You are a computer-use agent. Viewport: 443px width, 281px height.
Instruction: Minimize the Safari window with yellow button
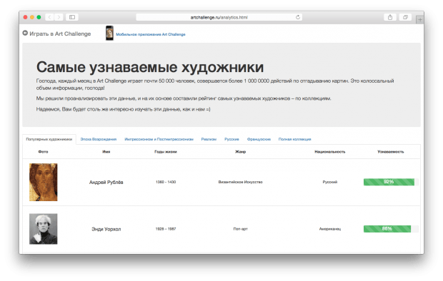point(32,17)
